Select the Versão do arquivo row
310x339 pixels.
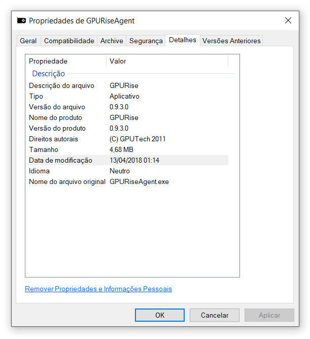[128, 107]
